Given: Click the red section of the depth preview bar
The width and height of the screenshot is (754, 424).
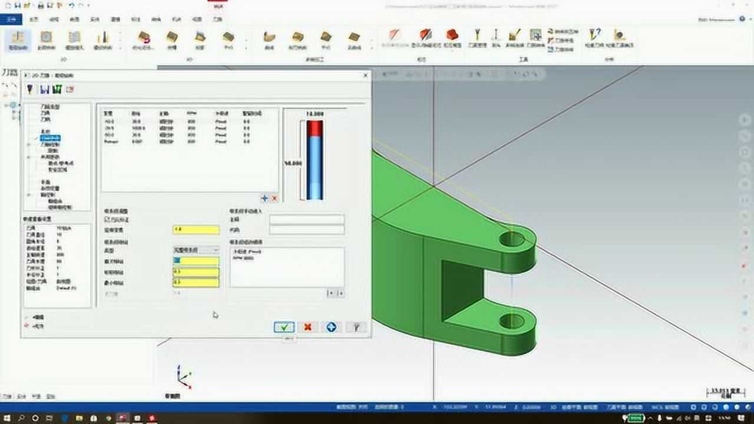Looking at the screenshot, I should point(315,128).
